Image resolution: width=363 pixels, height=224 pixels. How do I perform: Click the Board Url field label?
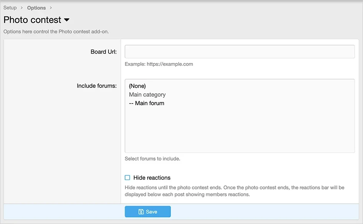(103, 52)
